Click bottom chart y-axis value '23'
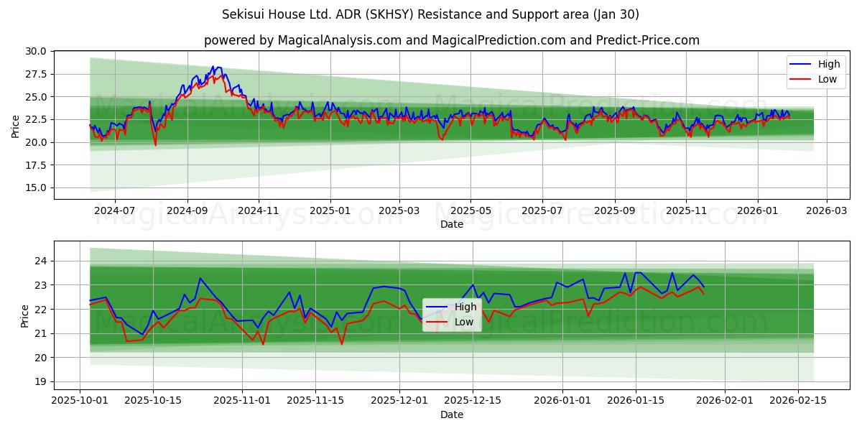The width and height of the screenshot is (862, 431). pos(42,285)
